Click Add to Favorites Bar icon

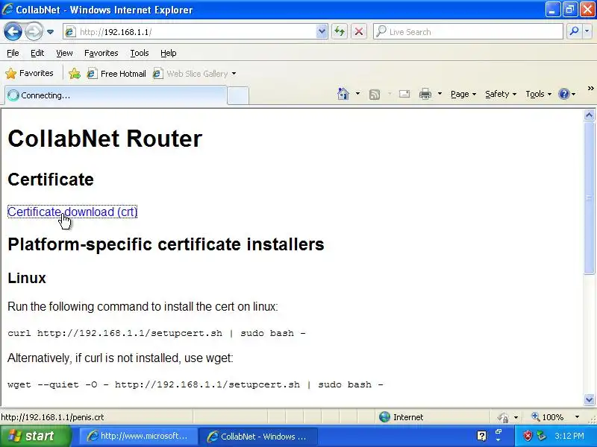75,73
